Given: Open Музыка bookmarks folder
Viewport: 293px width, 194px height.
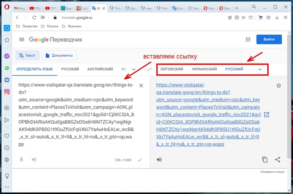Looking at the screenshot, I should tap(50, 26).
